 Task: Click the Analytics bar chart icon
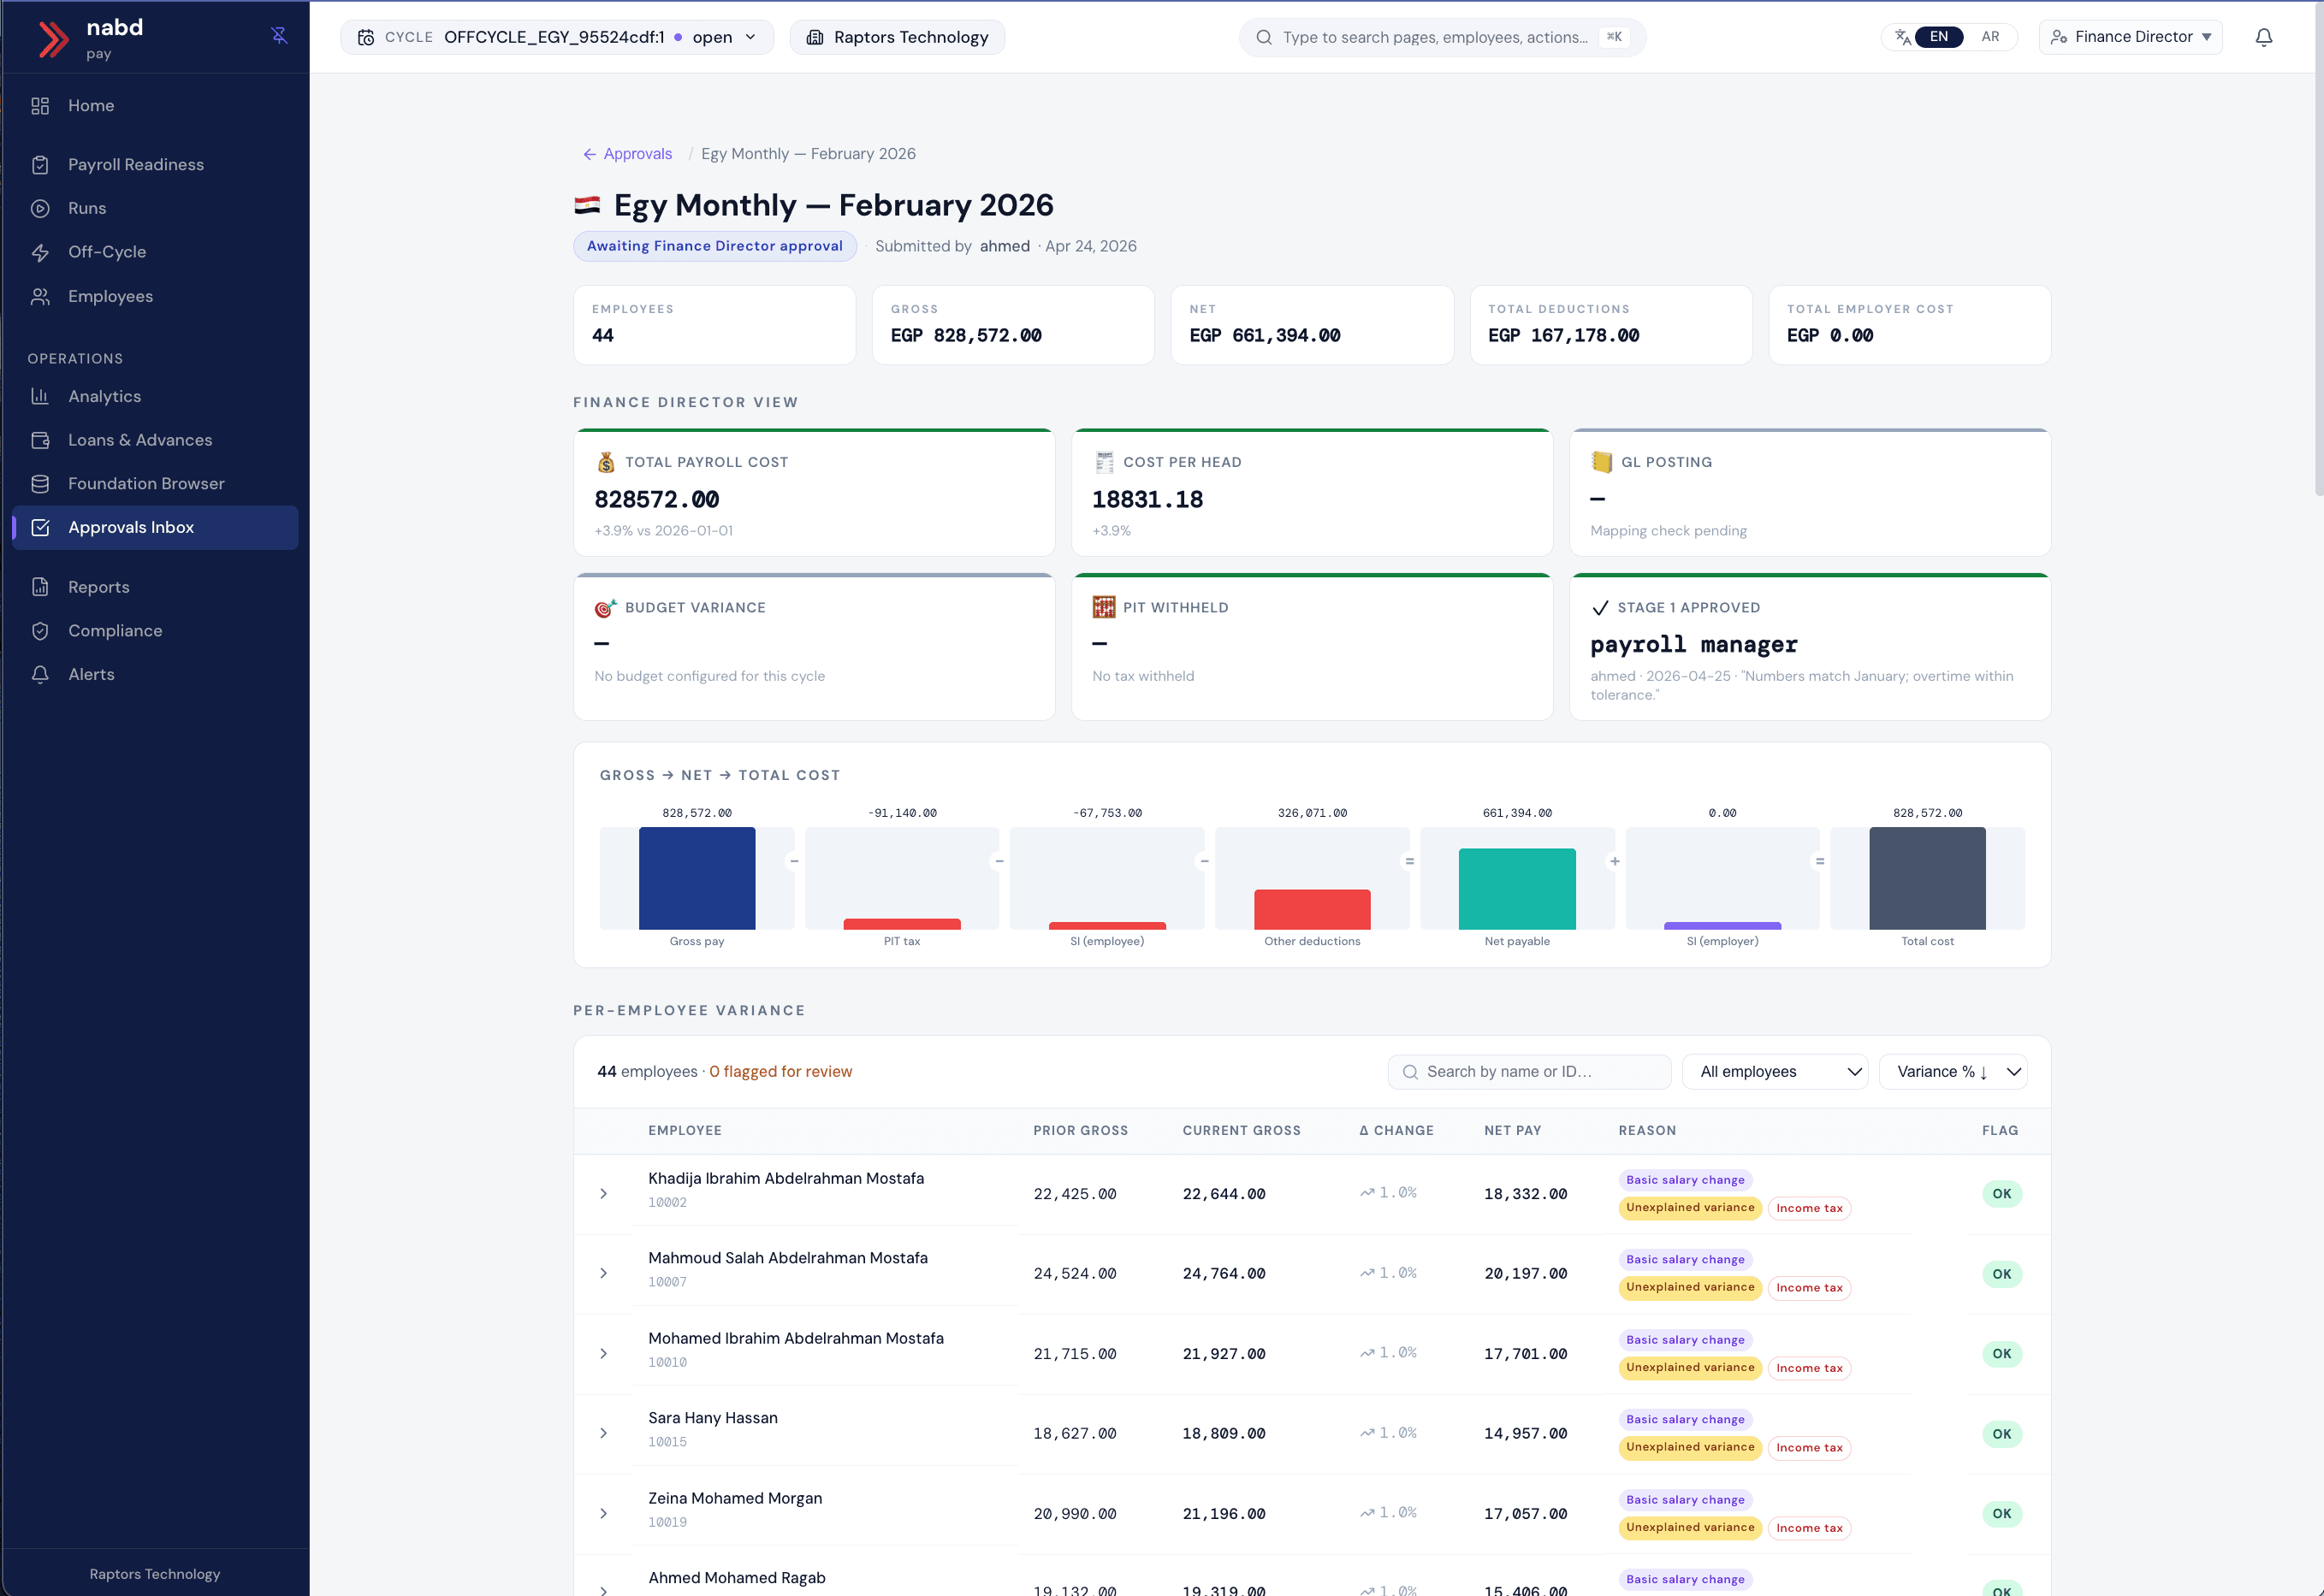click(40, 396)
